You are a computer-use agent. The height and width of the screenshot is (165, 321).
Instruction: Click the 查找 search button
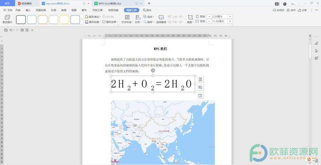coord(147,10)
